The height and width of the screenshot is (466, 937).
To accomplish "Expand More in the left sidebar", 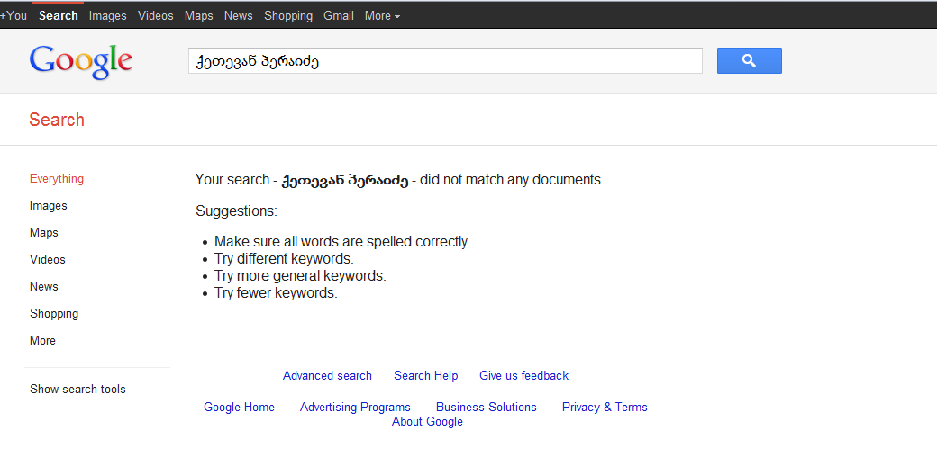I will pos(42,340).
